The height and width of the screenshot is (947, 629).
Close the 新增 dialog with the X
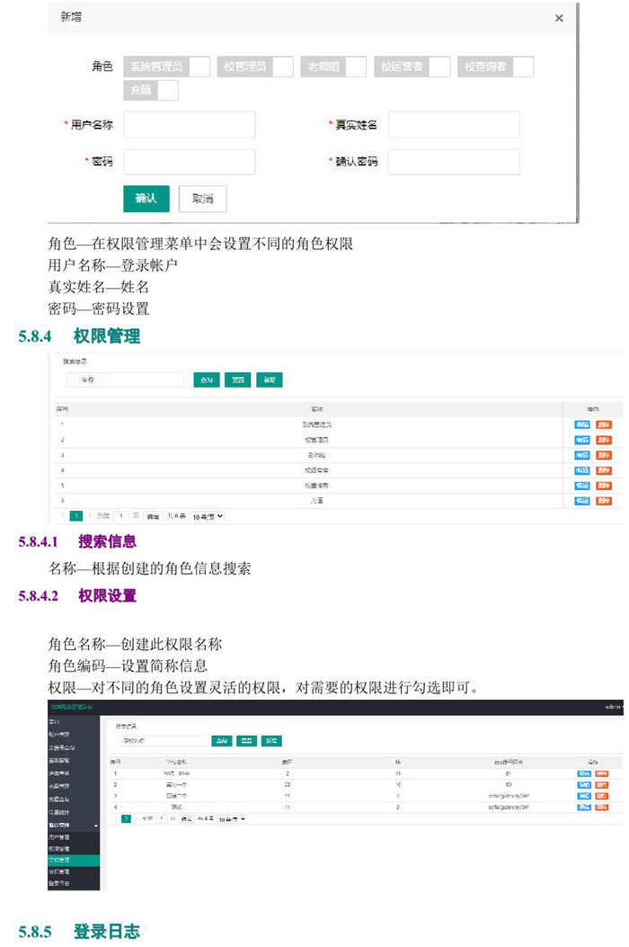click(x=559, y=19)
